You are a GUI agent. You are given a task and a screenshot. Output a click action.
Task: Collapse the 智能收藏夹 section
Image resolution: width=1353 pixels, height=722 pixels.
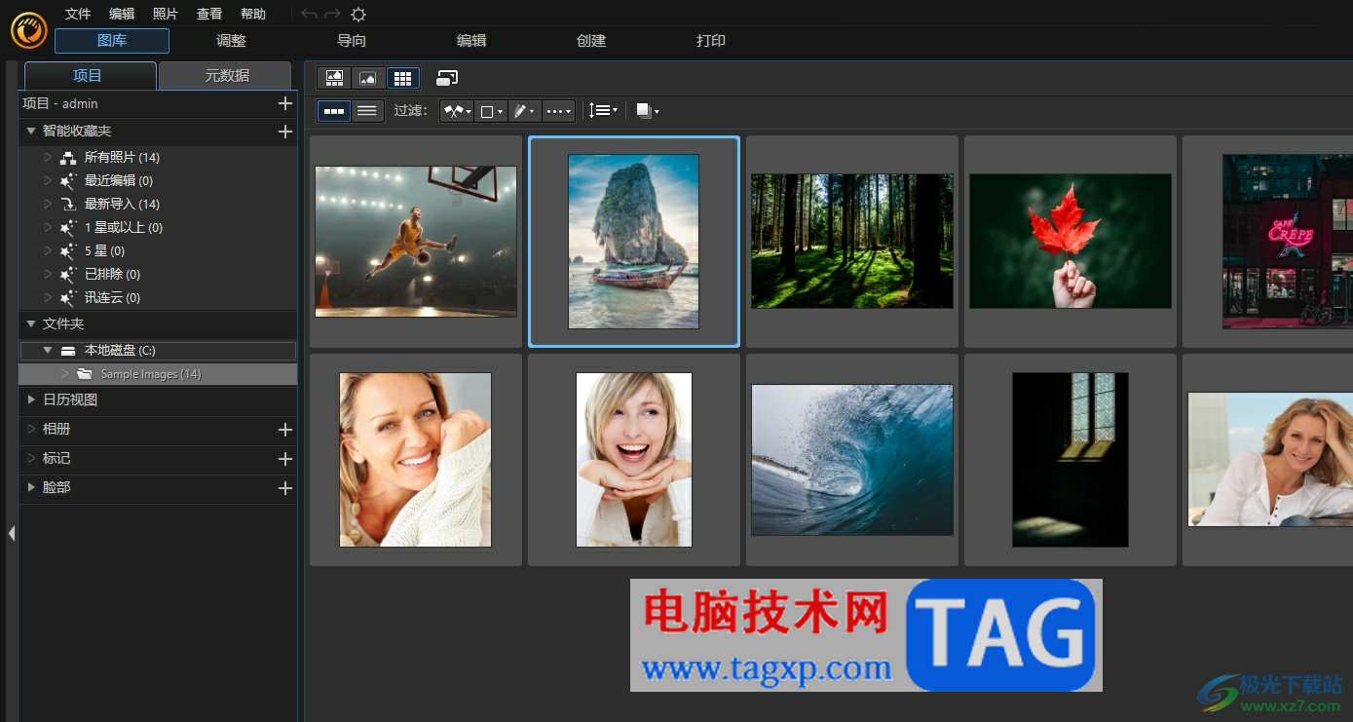31,131
